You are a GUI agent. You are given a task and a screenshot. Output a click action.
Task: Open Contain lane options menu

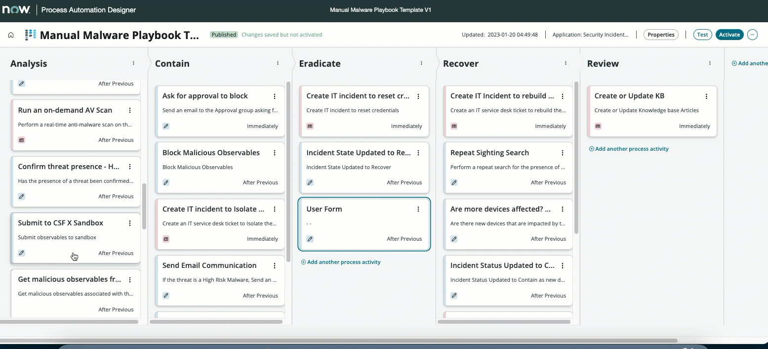click(278, 63)
